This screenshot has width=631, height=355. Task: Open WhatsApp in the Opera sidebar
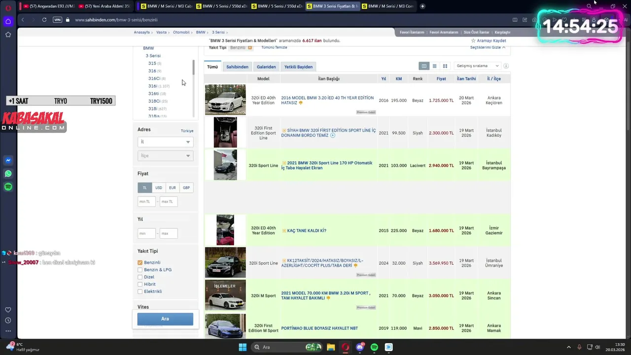point(8,174)
